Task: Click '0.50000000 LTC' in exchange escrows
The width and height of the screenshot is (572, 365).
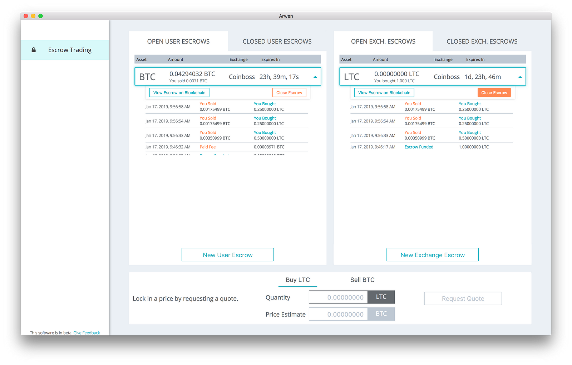Action: 474,138
